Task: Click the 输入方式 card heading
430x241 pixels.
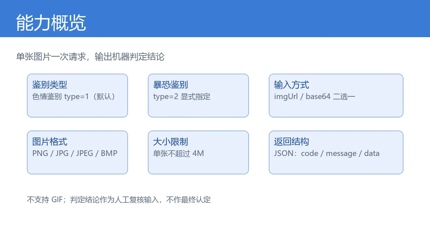Action: tap(292, 85)
